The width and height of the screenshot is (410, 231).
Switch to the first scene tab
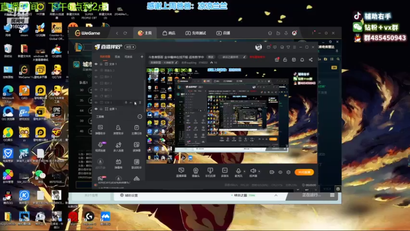[x=105, y=56]
